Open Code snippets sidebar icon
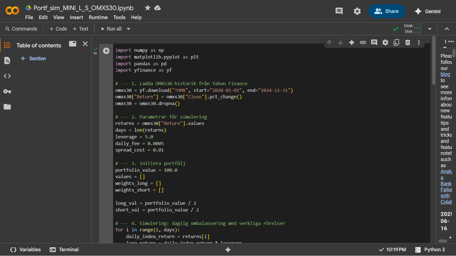 pyautogui.click(x=7, y=76)
